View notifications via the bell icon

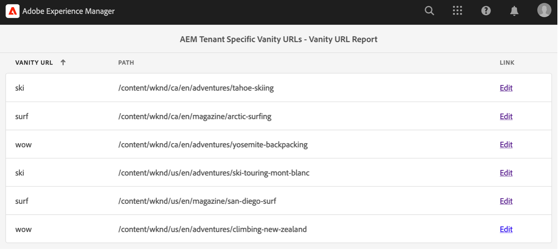point(514,11)
